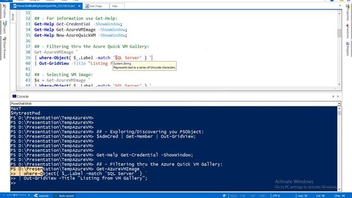The height and width of the screenshot is (198, 352).
Task: Click the editor scroll down arrow
Action: [339, 84]
